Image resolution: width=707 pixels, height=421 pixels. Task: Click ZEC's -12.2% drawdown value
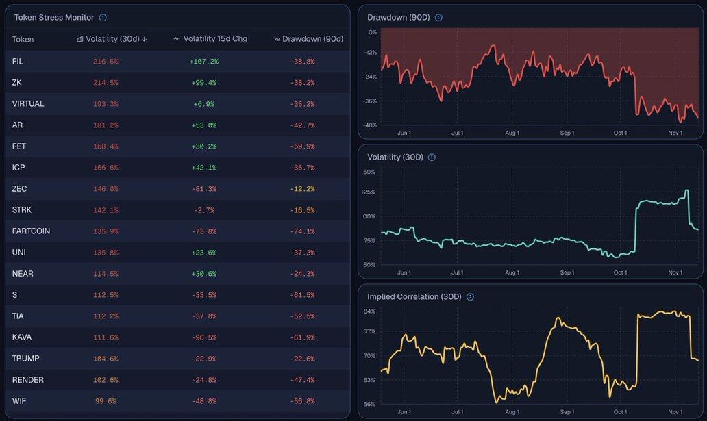click(x=301, y=189)
